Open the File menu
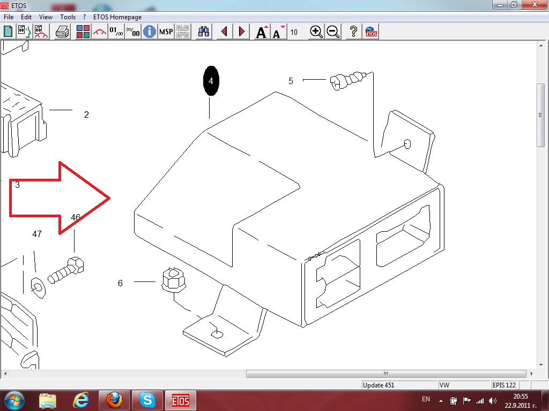The width and height of the screenshot is (549, 411). point(9,17)
